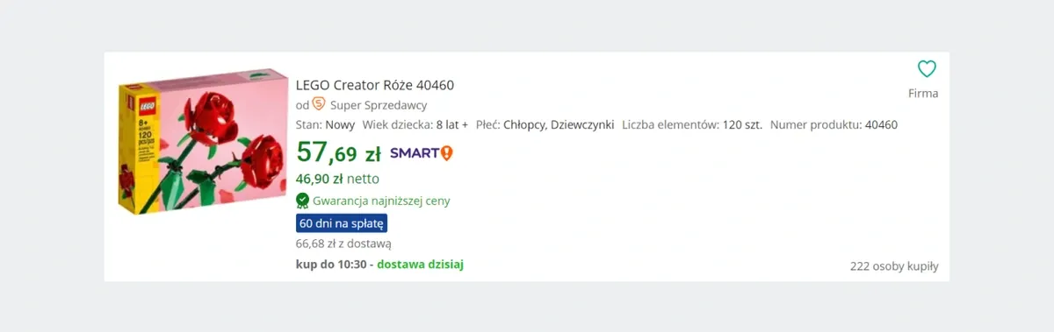Click the Wiek dziecka: 8 lat + attribute

(x=415, y=125)
